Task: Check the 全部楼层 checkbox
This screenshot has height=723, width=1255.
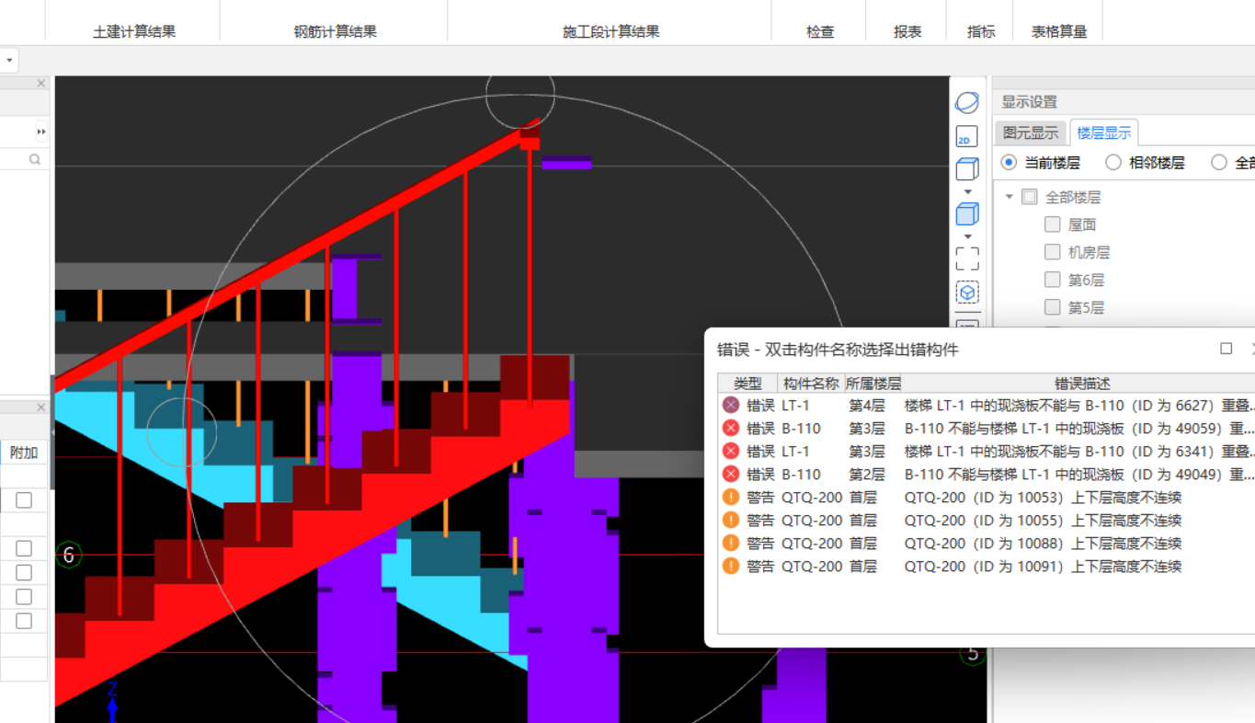Action: pos(1030,197)
